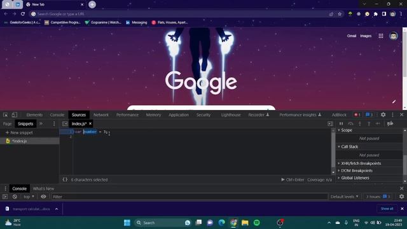
Task: Open the Elements panel tab
Action: coord(34,114)
